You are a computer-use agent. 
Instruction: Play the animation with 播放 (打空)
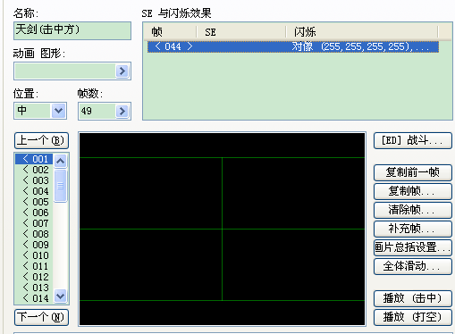412,317
